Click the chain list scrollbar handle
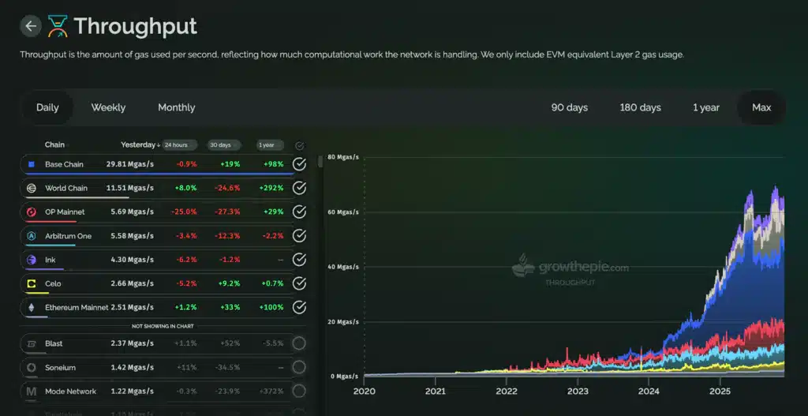 [x=320, y=161]
